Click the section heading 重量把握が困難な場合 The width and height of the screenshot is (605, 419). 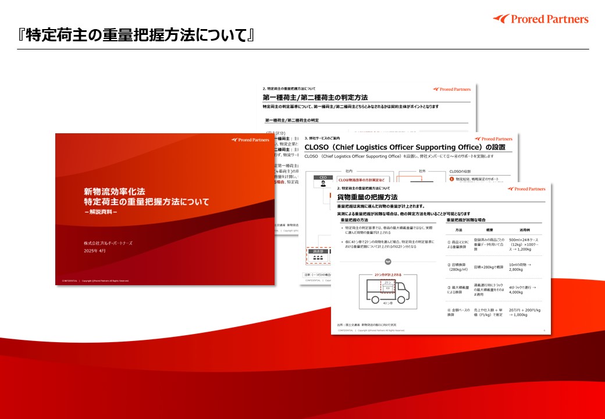tap(466, 220)
